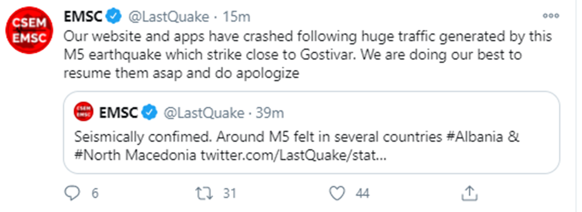Open the 39m timestamp in quoted tweet
Image resolution: width=582 pixels, height=212 pixels.
point(270,113)
